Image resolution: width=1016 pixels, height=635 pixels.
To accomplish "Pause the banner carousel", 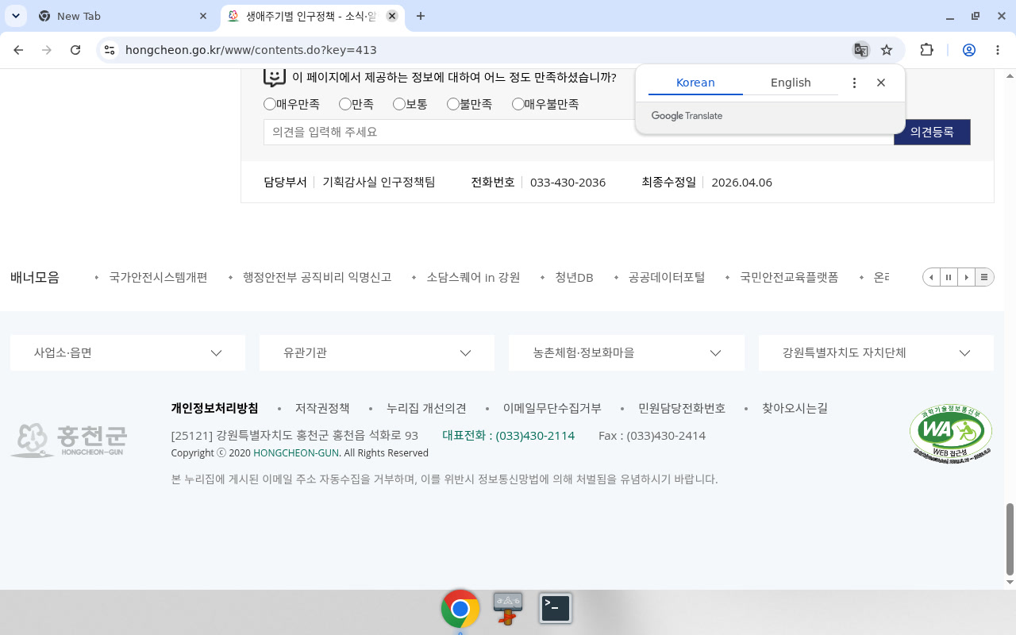I will pyautogui.click(x=949, y=277).
